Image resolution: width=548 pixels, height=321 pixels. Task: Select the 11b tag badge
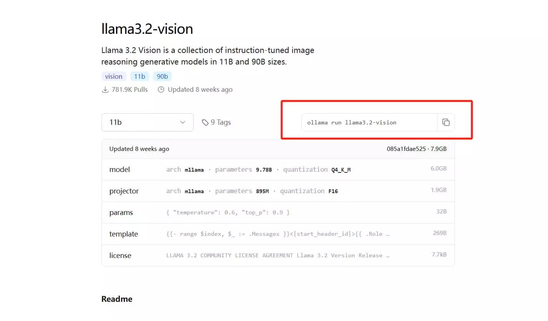139,76
